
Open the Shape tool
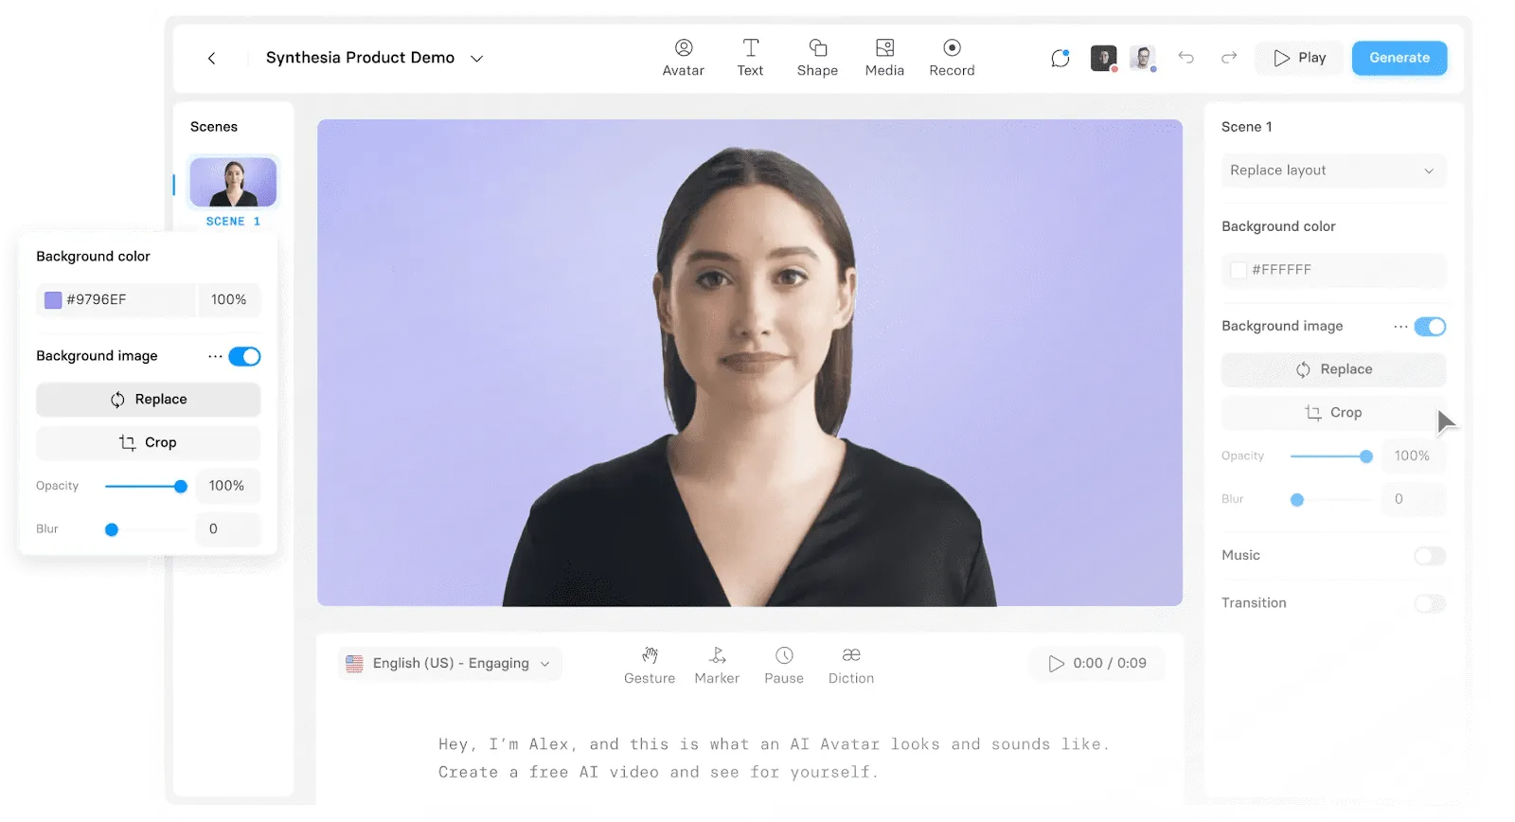click(x=817, y=58)
